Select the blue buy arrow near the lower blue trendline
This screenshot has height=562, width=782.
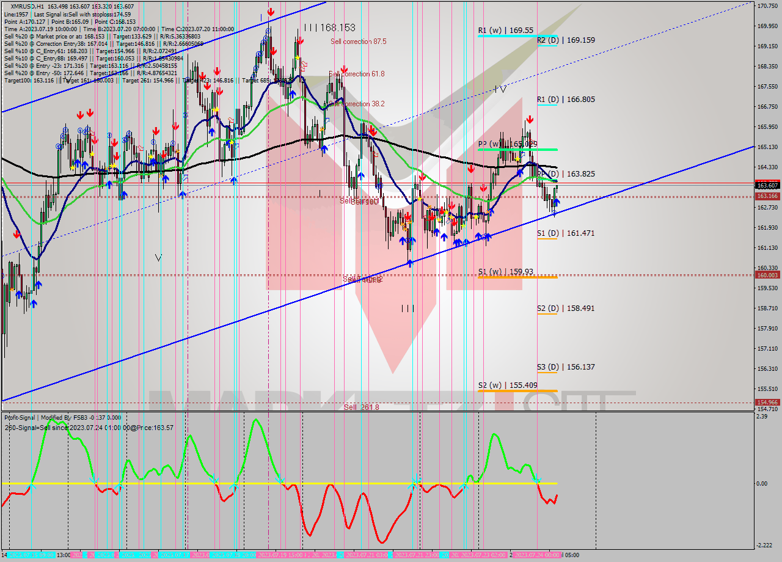tap(411, 263)
